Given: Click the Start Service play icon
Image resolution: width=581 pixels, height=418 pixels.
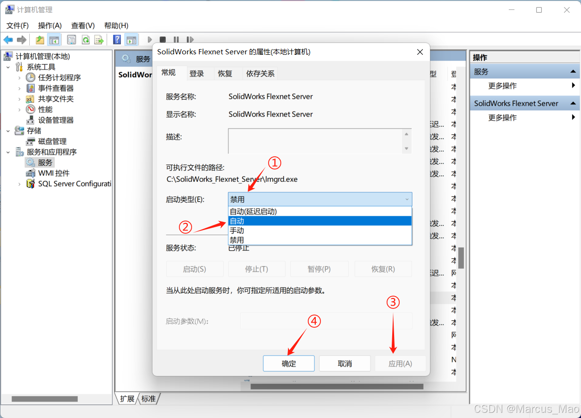Looking at the screenshot, I should click(150, 40).
